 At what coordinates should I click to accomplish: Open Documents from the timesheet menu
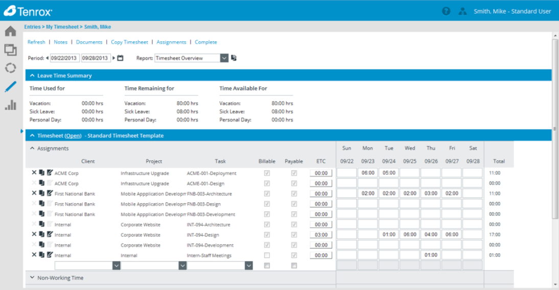click(89, 42)
